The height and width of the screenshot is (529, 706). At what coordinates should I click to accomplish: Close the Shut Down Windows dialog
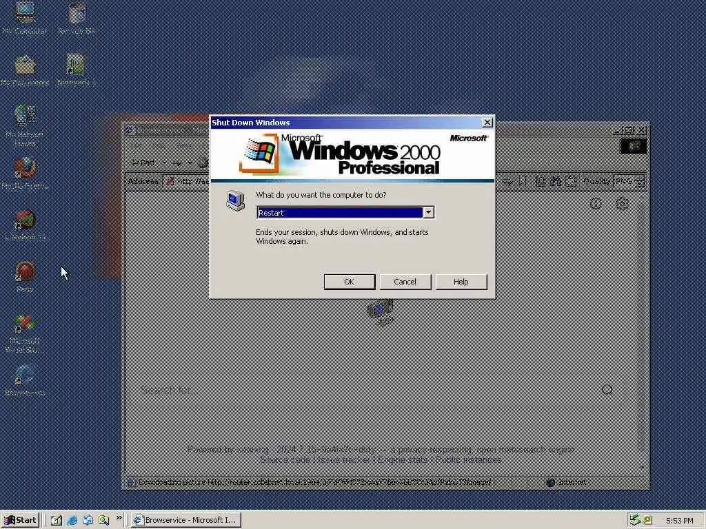click(487, 123)
